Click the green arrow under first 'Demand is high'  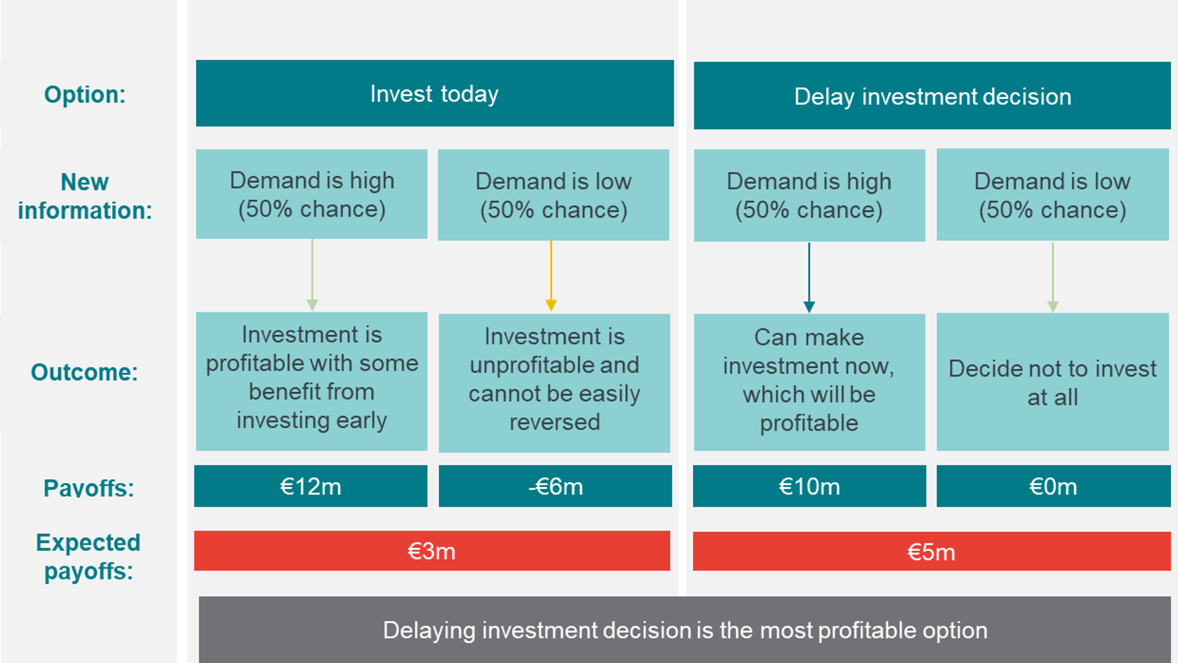pos(312,275)
